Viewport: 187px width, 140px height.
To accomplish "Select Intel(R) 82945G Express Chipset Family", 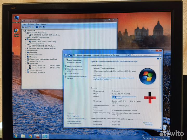I will pyautogui.click(x=42, y=41).
